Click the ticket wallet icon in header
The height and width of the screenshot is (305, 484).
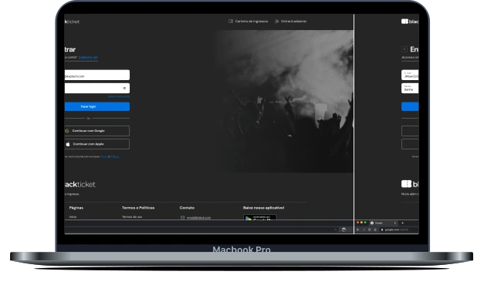pos(231,22)
